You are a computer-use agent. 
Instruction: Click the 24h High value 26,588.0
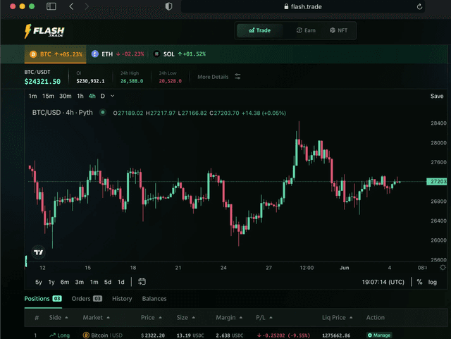132,81
